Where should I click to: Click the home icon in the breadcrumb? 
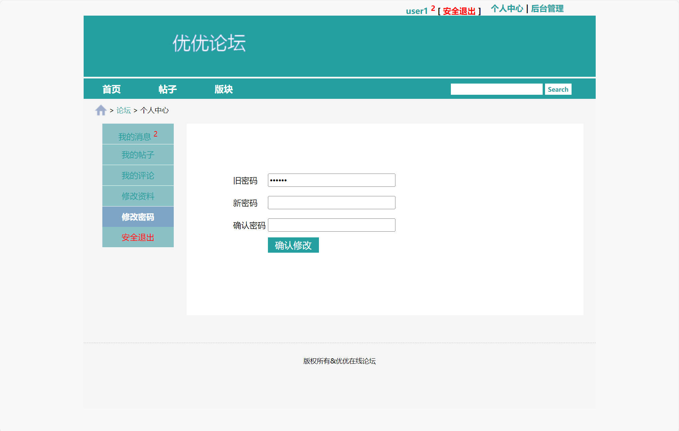click(x=100, y=110)
